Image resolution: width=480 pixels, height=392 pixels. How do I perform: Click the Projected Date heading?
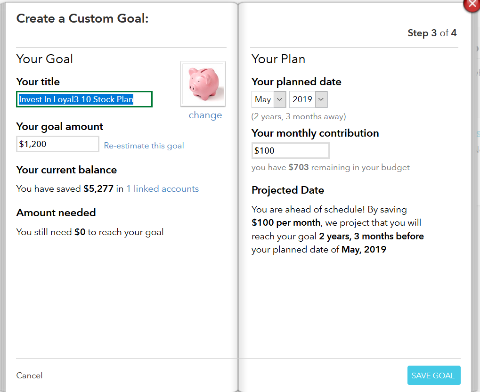(x=288, y=190)
